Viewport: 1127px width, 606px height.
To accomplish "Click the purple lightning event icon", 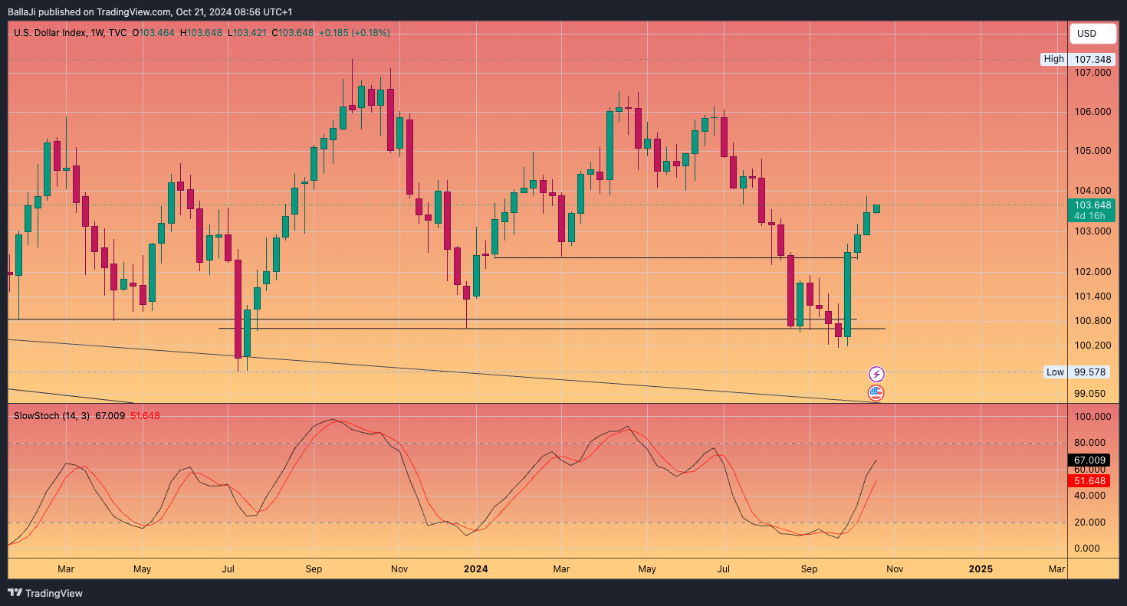I will (x=876, y=374).
